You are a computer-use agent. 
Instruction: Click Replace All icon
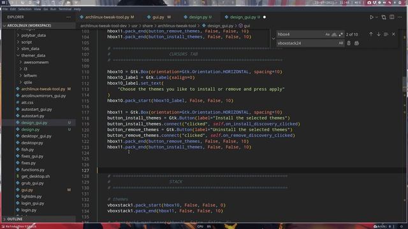pos(356,43)
